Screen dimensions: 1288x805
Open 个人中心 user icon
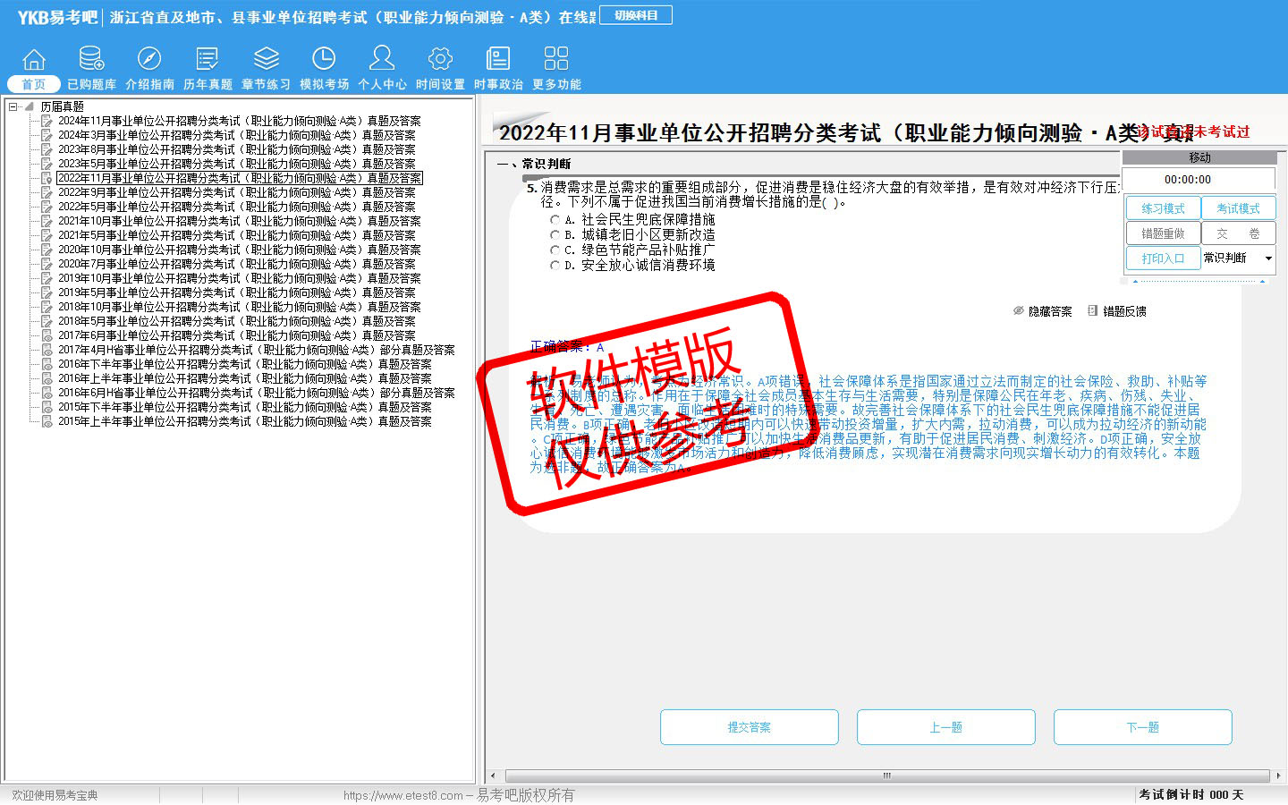point(382,60)
